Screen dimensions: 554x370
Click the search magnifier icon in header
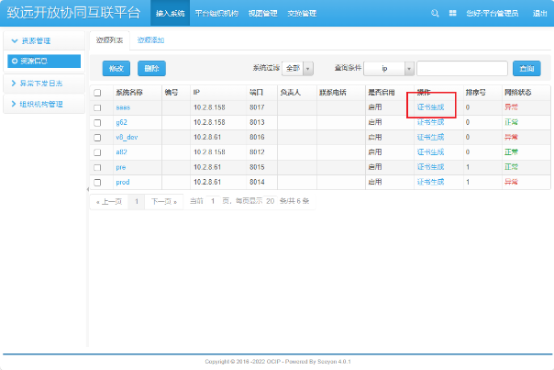click(x=435, y=14)
